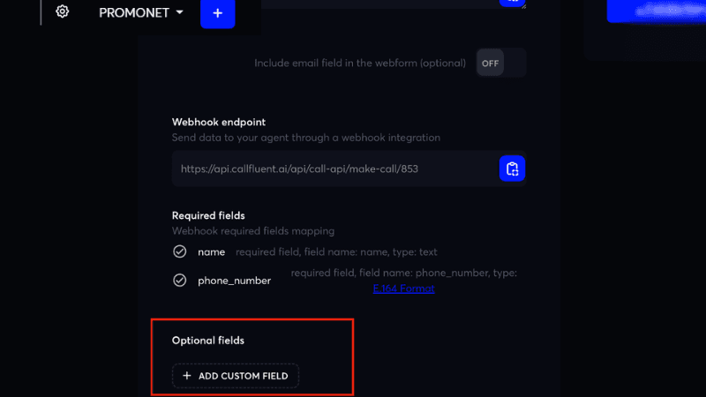The width and height of the screenshot is (706, 397).
Task: Copy the webhook endpoint URL with the clipboard icon
Action: coord(512,169)
